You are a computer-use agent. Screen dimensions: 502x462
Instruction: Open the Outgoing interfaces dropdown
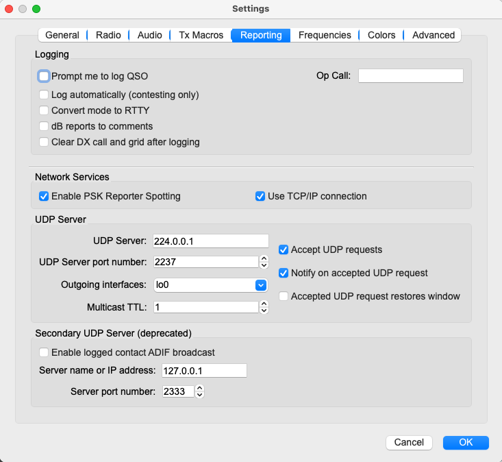pos(260,284)
